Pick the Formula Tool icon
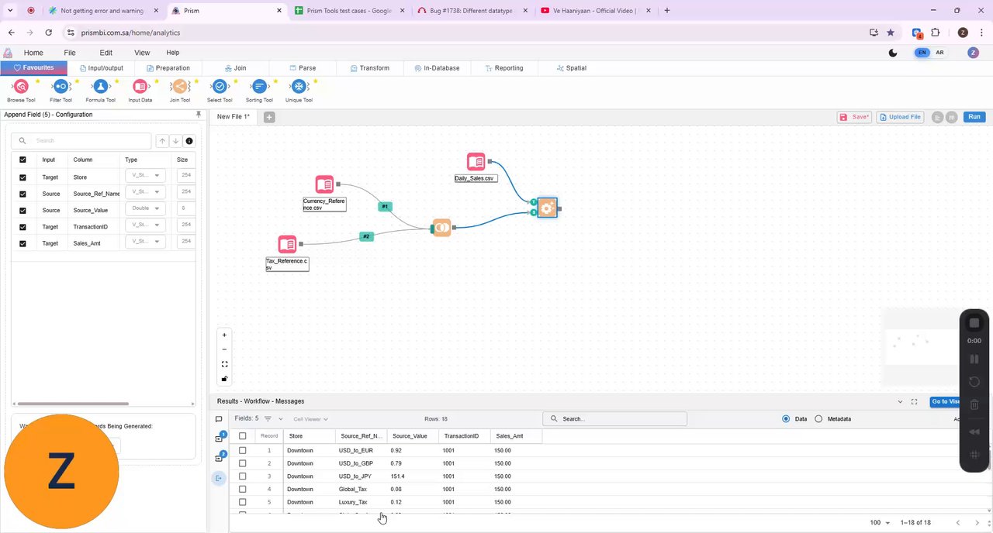The width and height of the screenshot is (993, 533). pos(100,87)
